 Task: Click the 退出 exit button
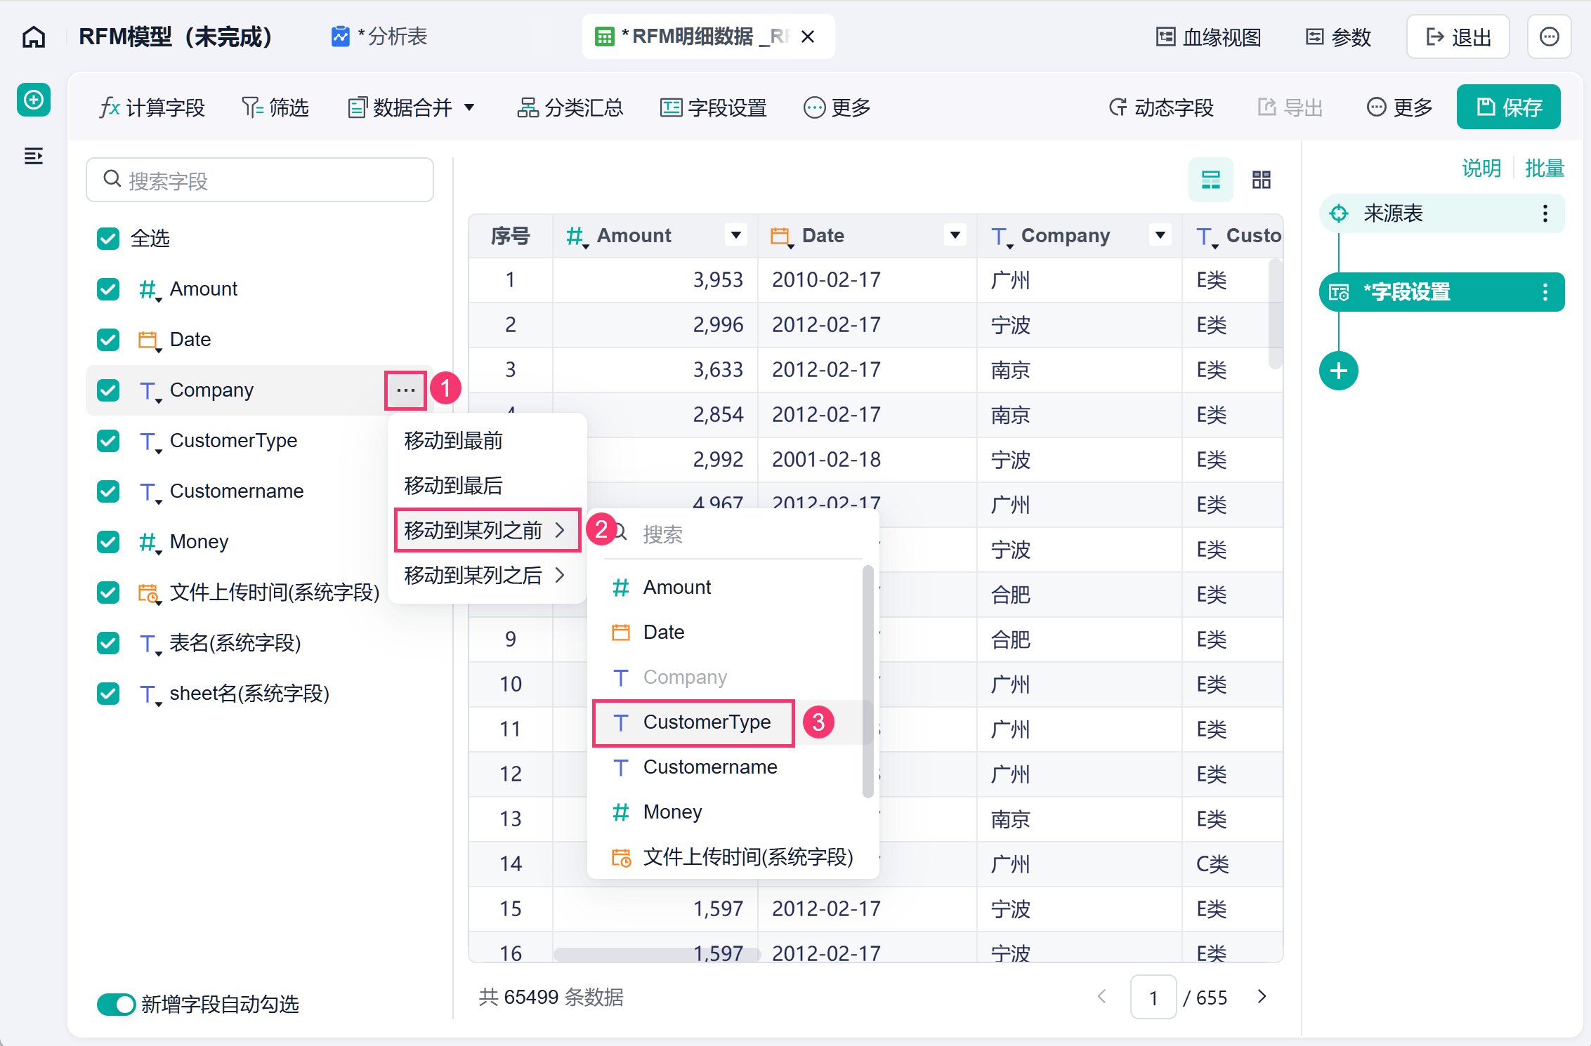(x=1458, y=37)
